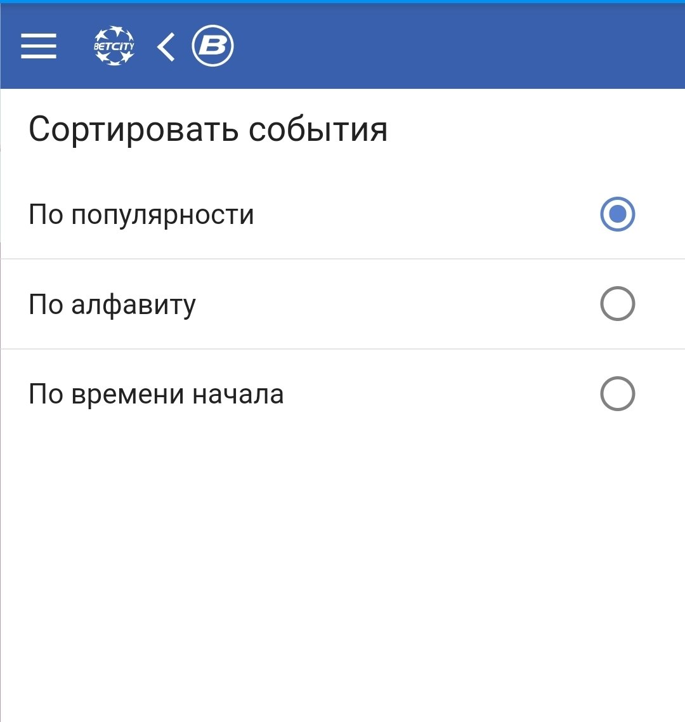Click empty space in the blue header bar
685x722 pixels.
(x=457, y=46)
